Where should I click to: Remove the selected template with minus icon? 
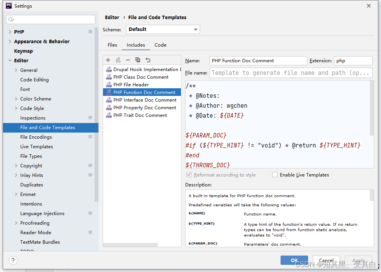[128, 60]
